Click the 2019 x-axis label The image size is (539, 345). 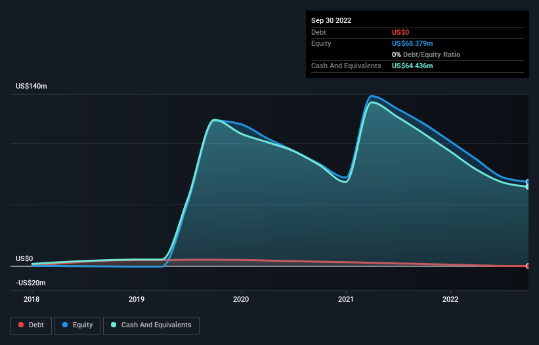(137, 299)
